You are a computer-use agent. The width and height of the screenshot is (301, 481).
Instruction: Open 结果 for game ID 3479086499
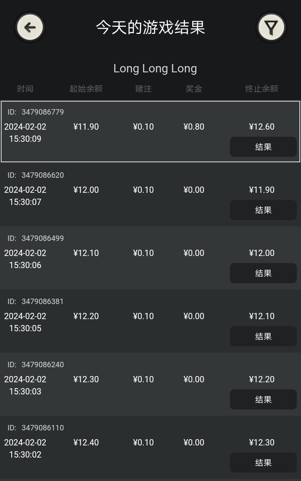[x=263, y=273]
